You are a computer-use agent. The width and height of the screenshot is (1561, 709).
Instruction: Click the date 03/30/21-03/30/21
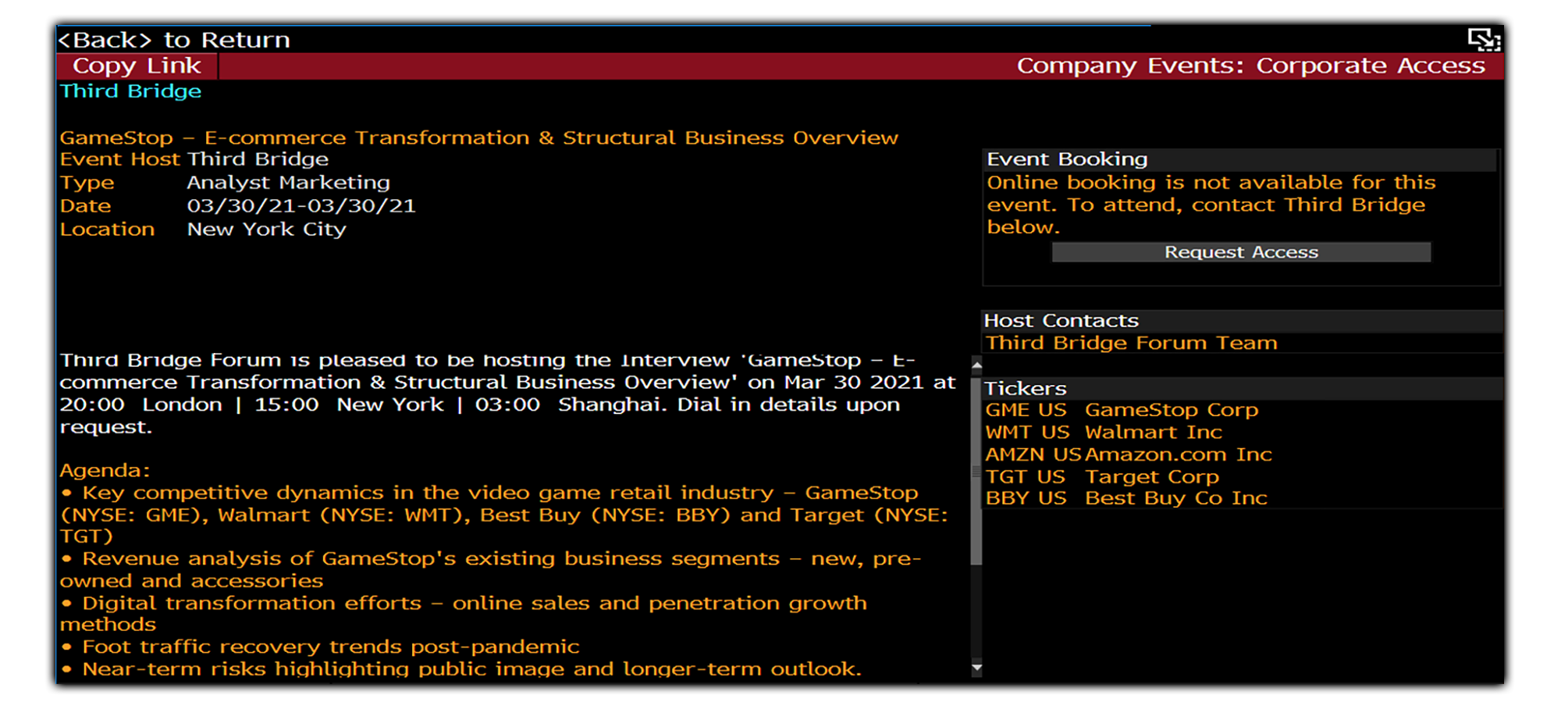(301, 206)
